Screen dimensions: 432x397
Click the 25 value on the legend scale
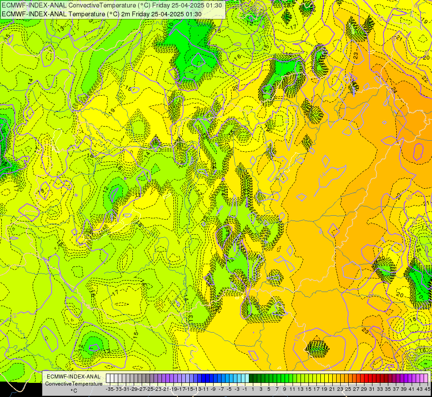(348, 390)
